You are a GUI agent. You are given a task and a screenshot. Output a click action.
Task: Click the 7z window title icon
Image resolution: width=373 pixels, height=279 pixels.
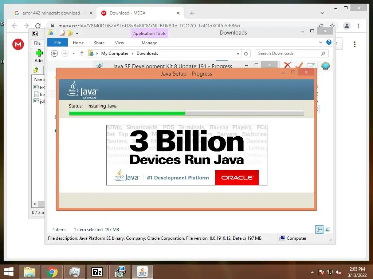coord(35,34)
